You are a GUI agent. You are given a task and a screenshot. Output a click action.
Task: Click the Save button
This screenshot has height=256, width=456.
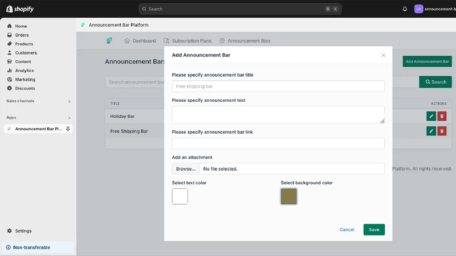pyautogui.click(x=374, y=230)
